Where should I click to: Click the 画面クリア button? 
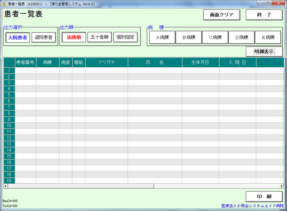coord(222,15)
